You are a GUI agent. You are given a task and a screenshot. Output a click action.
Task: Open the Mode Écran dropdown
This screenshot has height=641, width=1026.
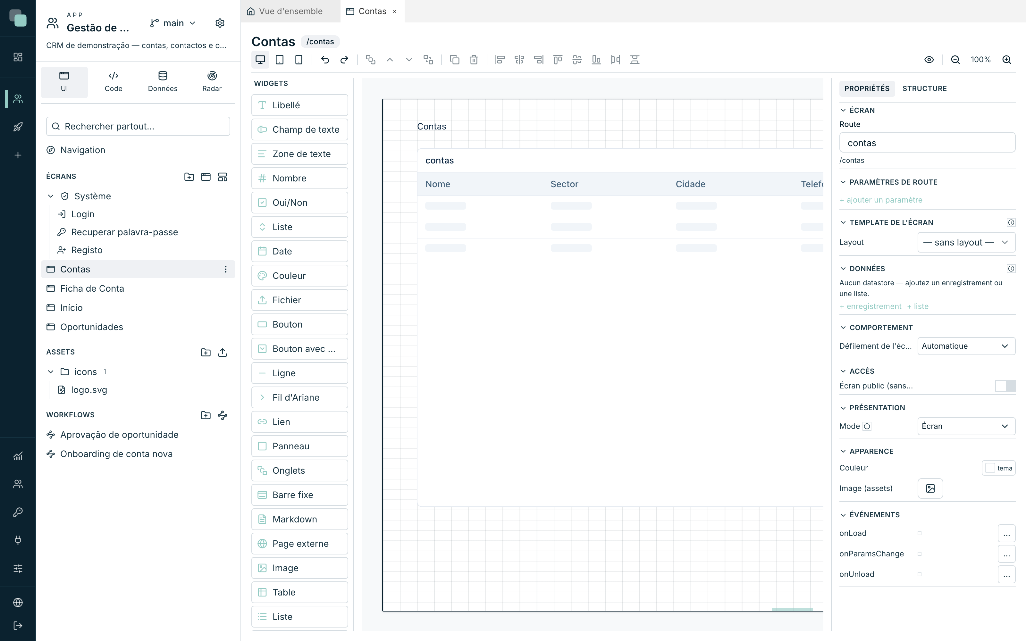[966, 426]
